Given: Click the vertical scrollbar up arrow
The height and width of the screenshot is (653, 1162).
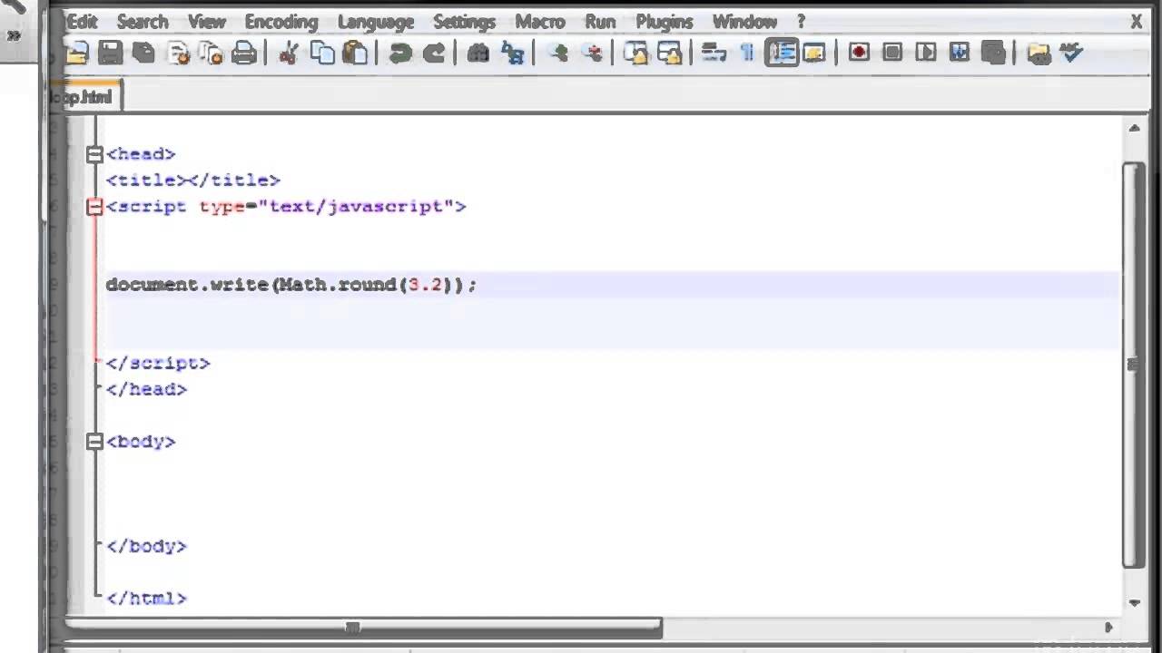Looking at the screenshot, I should 1134,129.
